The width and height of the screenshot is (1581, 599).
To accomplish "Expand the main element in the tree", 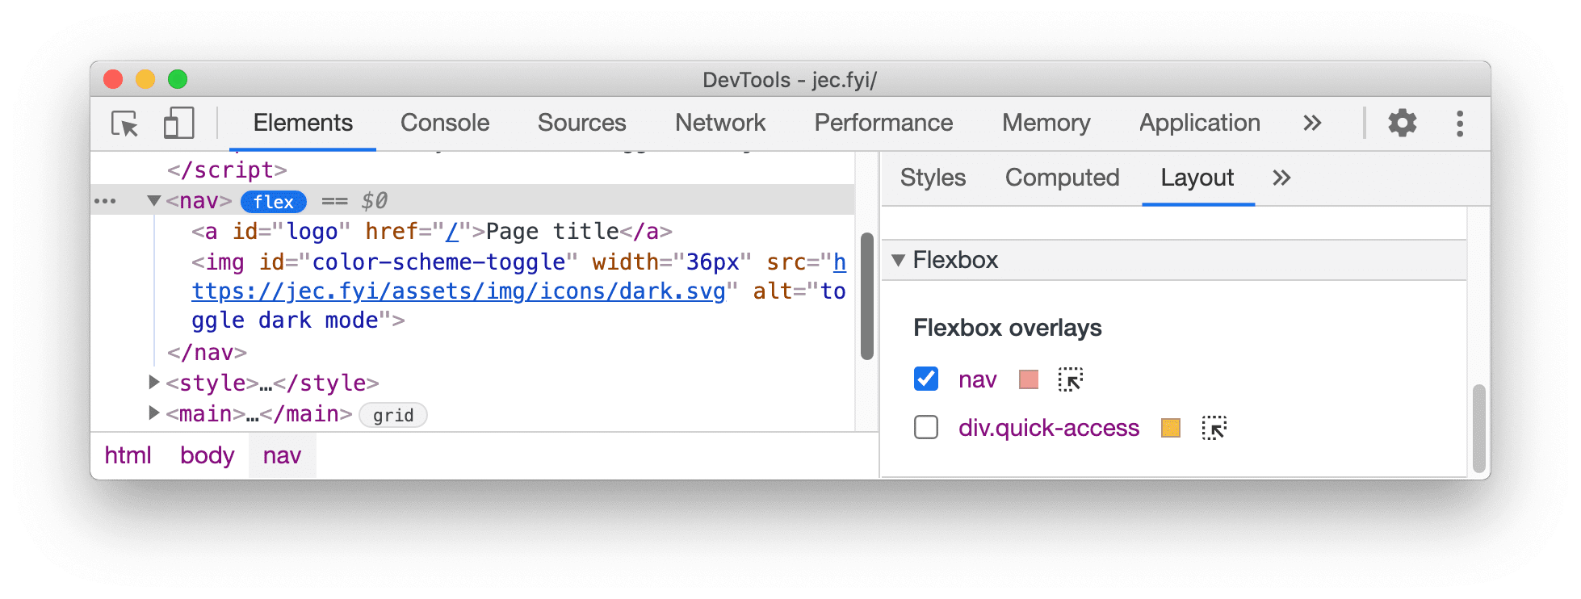I will coord(153,414).
